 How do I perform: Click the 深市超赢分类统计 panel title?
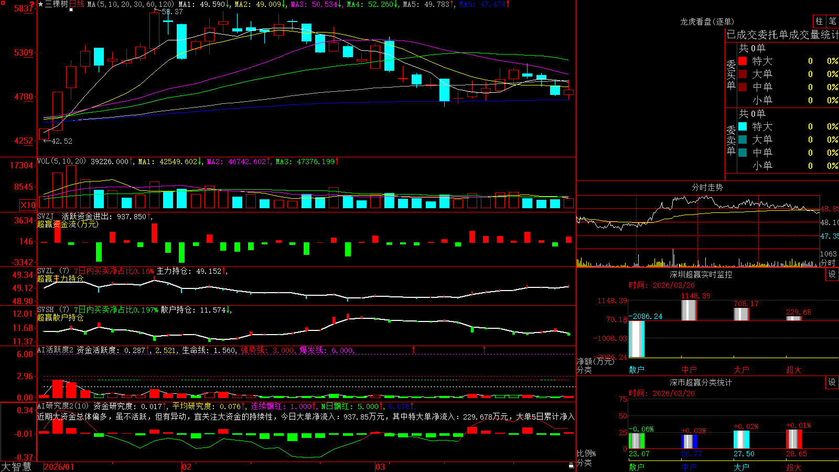[701, 382]
